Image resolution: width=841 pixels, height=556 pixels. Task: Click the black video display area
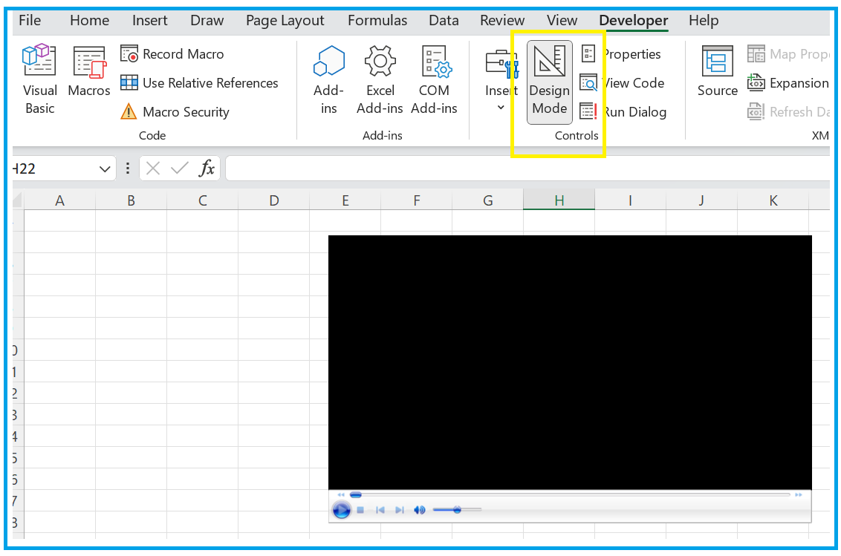click(x=570, y=362)
